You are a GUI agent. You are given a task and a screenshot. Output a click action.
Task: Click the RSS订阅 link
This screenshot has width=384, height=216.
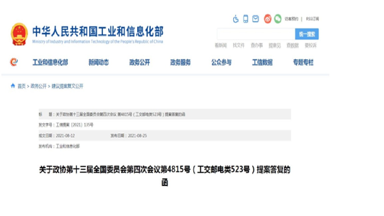[312, 19]
